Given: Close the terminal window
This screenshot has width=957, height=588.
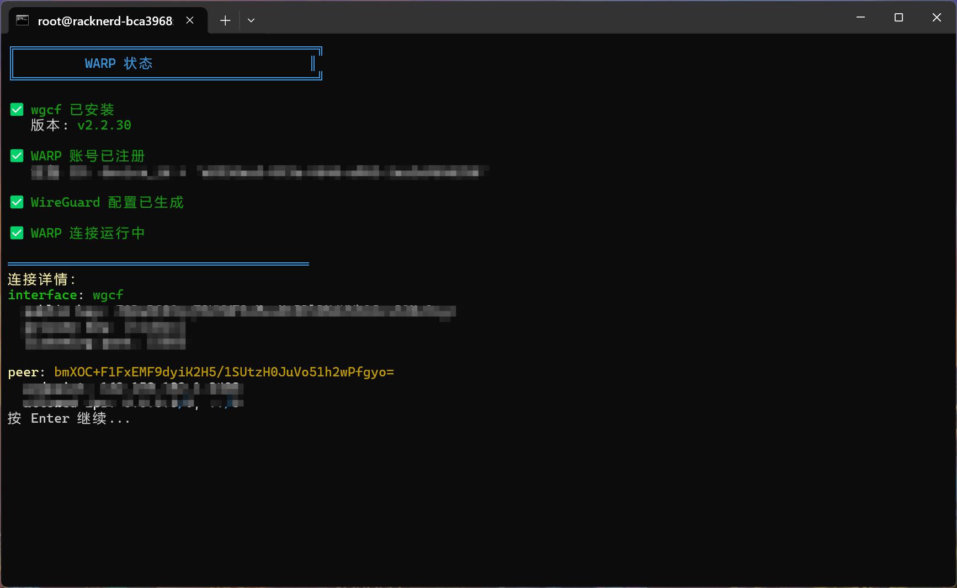Looking at the screenshot, I should pyautogui.click(x=937, y=18).
